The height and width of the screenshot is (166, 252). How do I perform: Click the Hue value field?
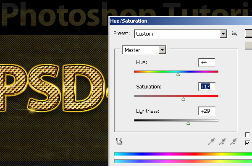click(x=207, y=62)
